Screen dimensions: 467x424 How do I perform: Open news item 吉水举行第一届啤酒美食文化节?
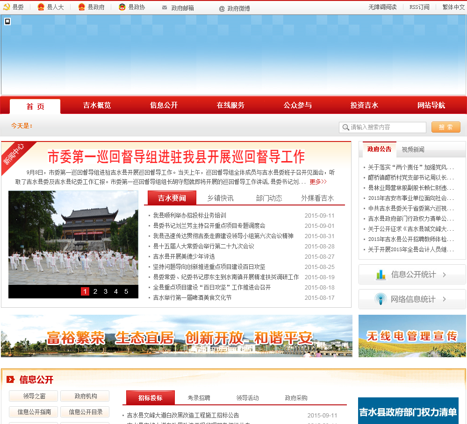pyautogui.click(x=192, y=297)
